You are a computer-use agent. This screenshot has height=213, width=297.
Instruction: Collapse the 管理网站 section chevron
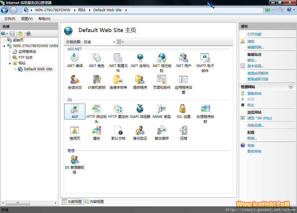(x=290, y=87)
